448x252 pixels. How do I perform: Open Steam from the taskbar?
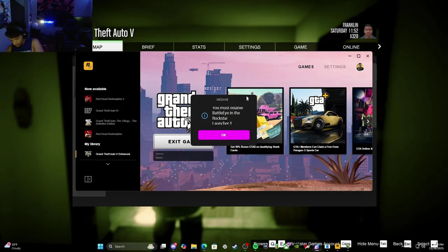click(x=235, y=246)
